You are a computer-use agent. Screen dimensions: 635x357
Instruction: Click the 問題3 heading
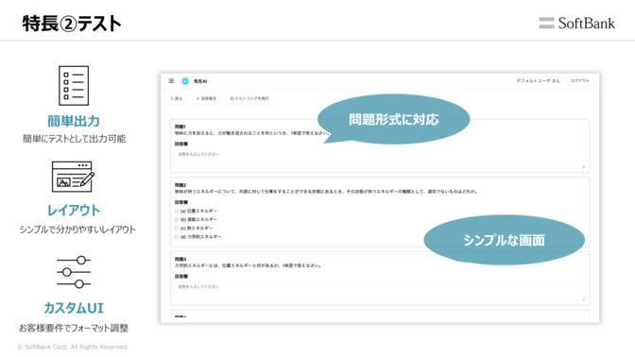click(180, 259)
